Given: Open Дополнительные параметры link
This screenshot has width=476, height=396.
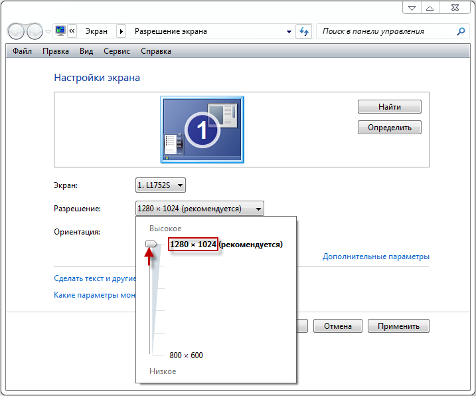Looking at the screenshot, I should [376, 256].
